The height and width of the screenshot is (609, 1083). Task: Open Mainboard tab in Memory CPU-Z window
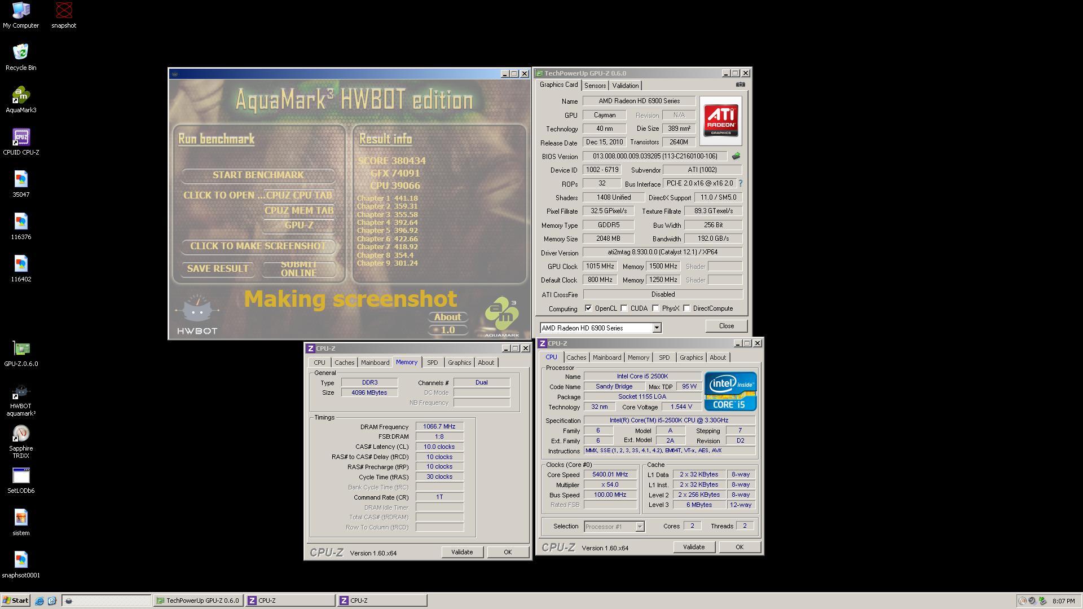(x=375, y=363)
